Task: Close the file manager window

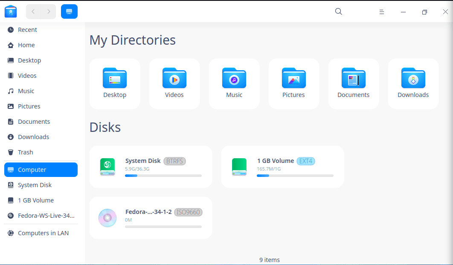Action: (445, 11)
